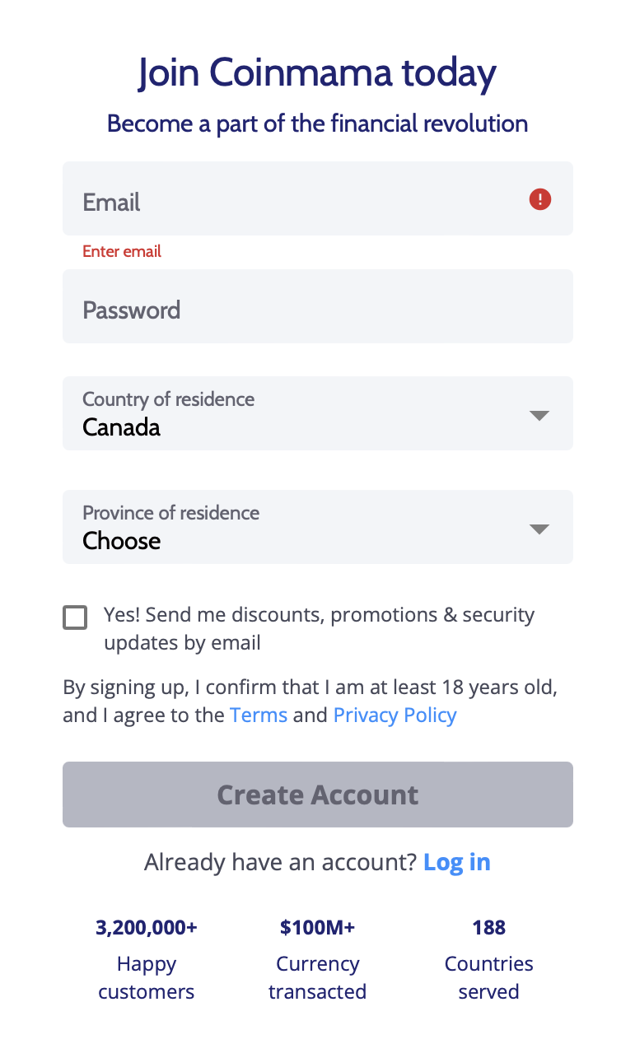621x1044 pixels.
Task: Enable the discounts and promotions email checkbox
Action: (75, 617)
